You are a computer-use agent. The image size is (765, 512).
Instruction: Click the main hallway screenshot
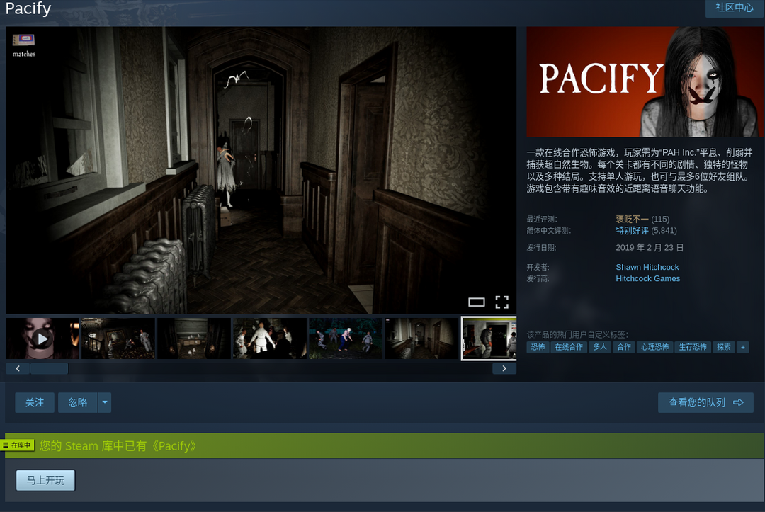pos(261,170)
